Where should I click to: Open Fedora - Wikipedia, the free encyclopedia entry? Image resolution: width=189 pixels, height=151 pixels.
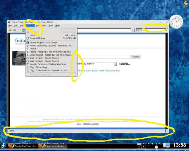[x=51, y=52]
